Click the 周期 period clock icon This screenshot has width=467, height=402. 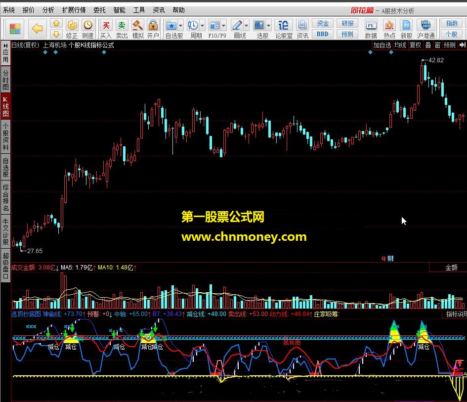click(193, 25)
